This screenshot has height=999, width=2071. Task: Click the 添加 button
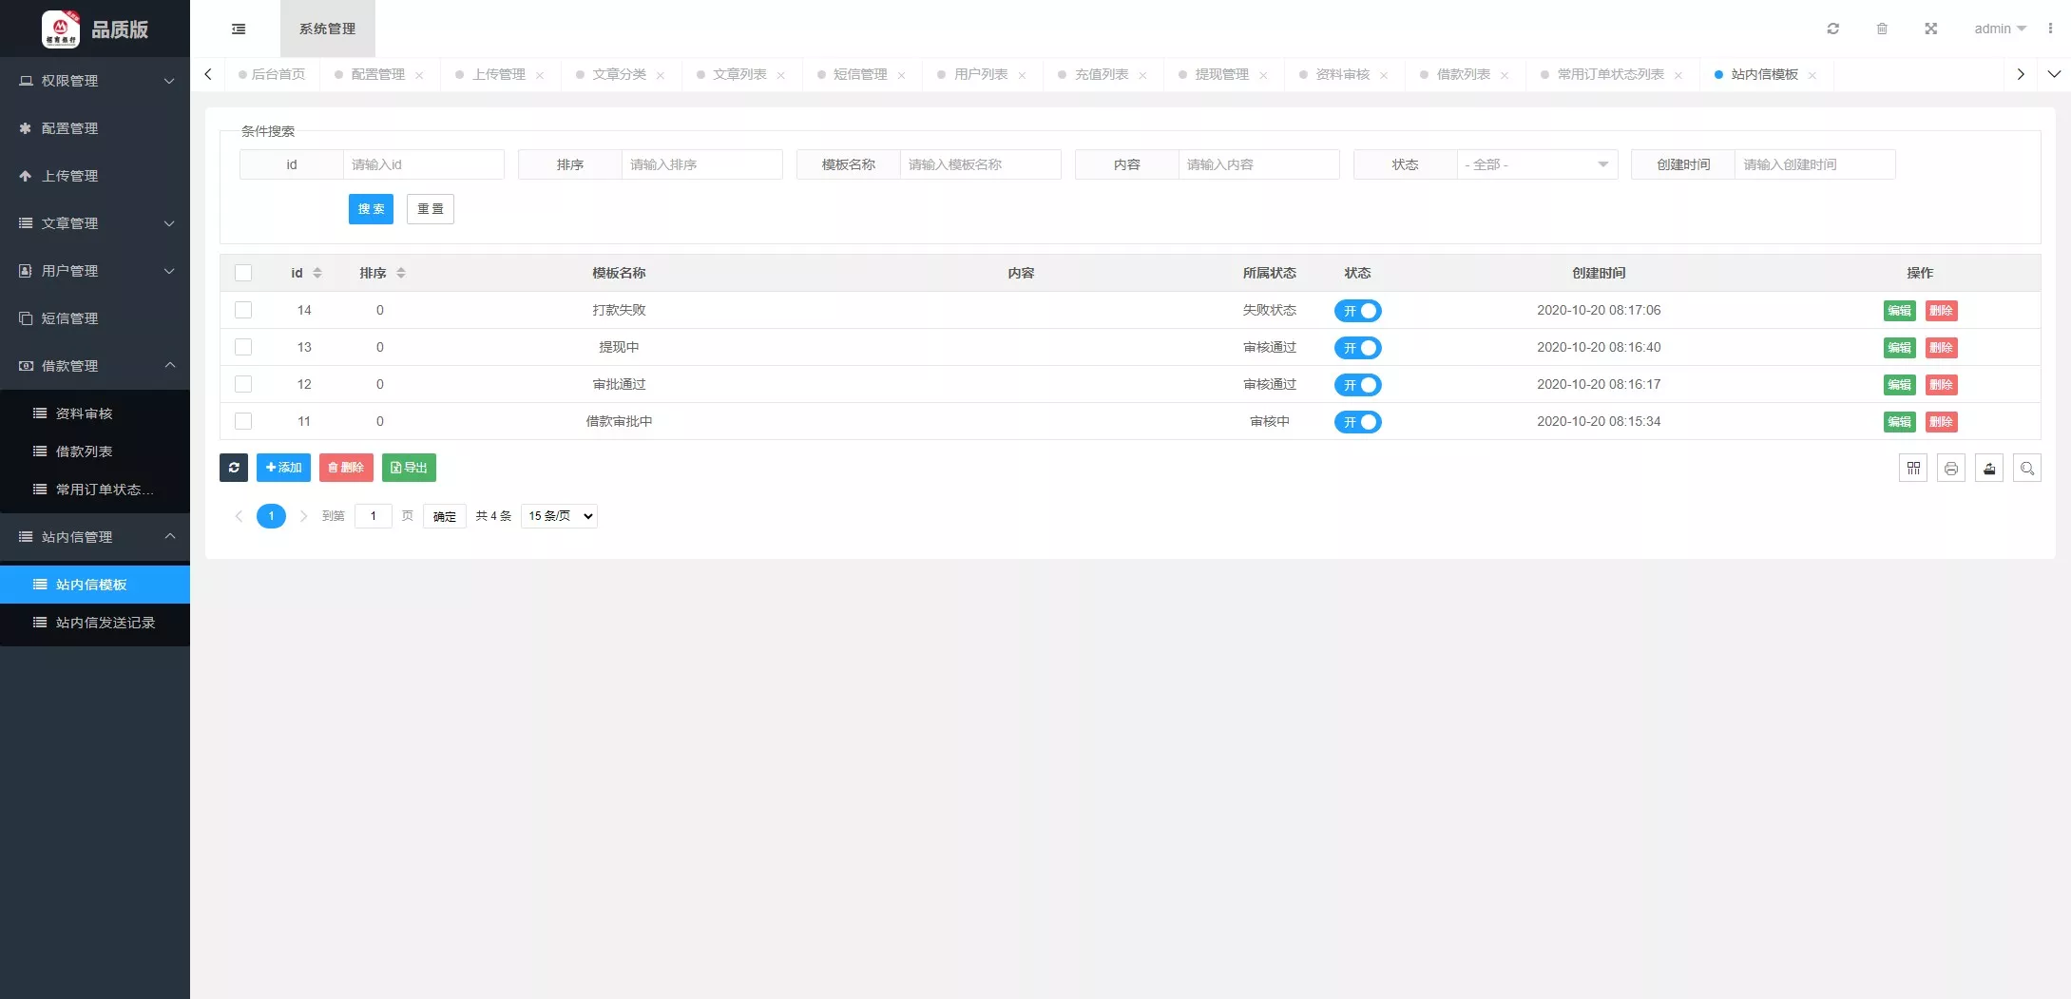[283, 468]
